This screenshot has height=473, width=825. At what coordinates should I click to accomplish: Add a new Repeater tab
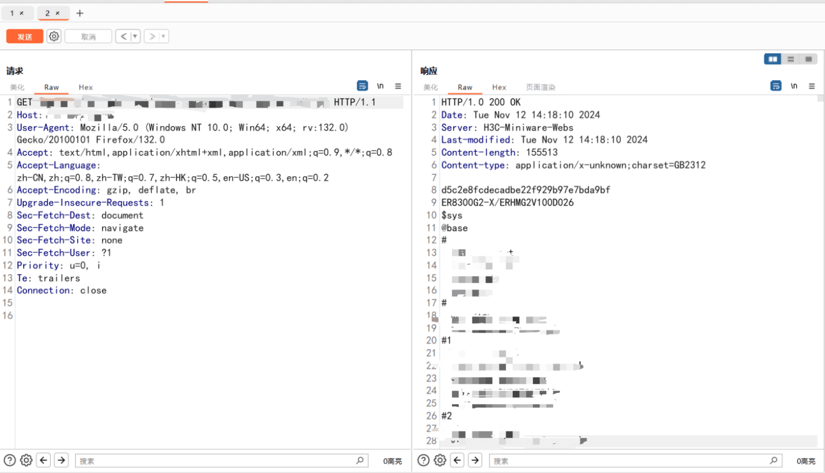pyautogui.click(x=80, y=13)
